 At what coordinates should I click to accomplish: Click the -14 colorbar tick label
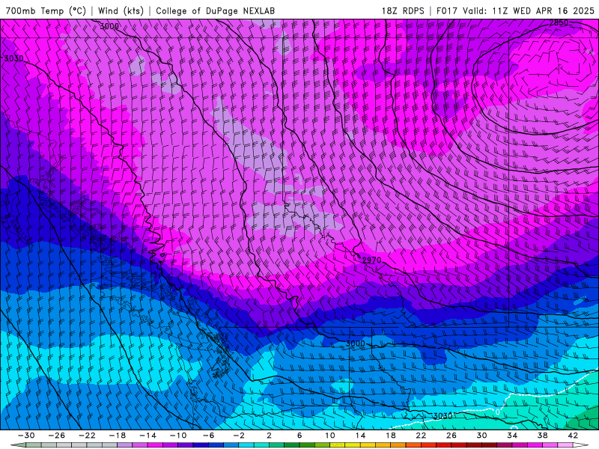point(148,436)
